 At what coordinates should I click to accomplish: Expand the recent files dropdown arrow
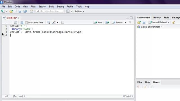pyautogui.click(x=15, y=11)
